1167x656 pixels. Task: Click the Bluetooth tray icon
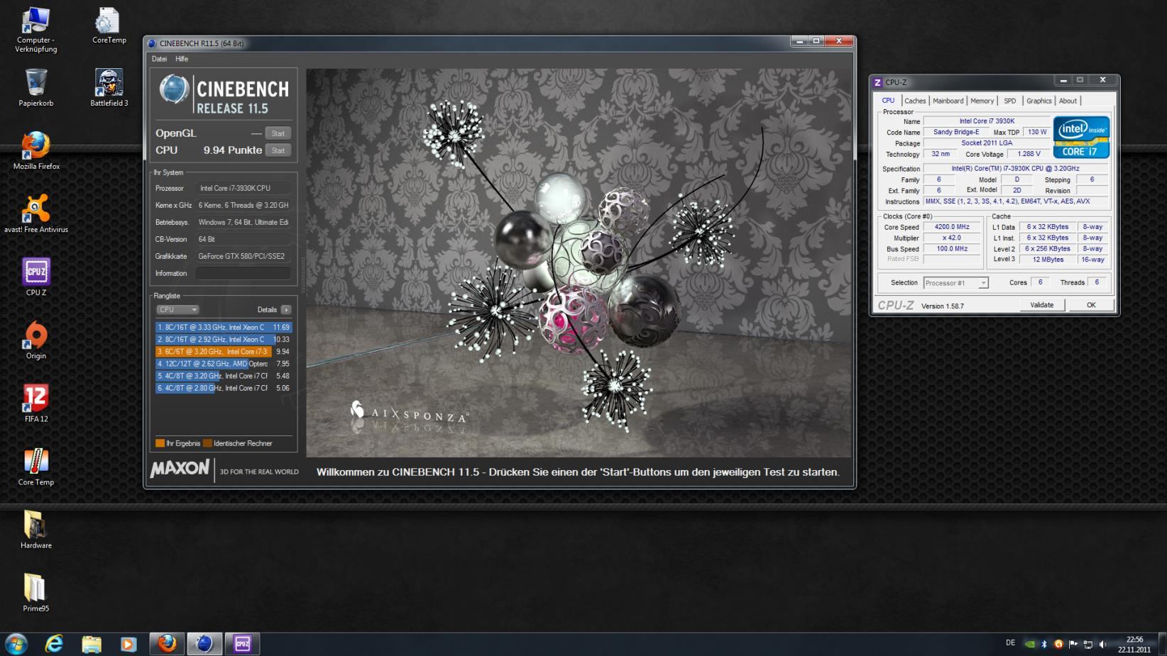[x=1044, y=644]
